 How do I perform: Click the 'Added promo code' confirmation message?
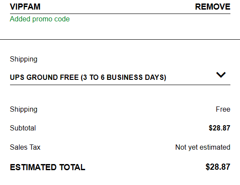pyautogui.click(x=40, y=19)
